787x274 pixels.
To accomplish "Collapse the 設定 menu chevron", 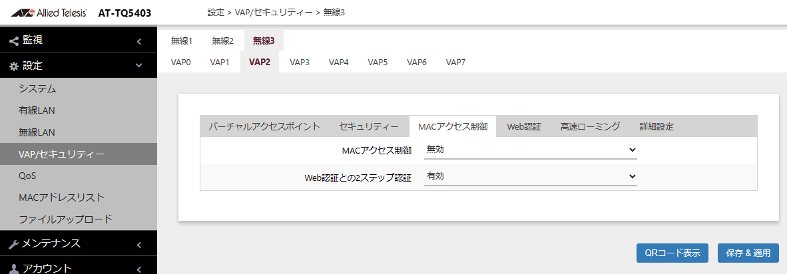I will [139, 66].
